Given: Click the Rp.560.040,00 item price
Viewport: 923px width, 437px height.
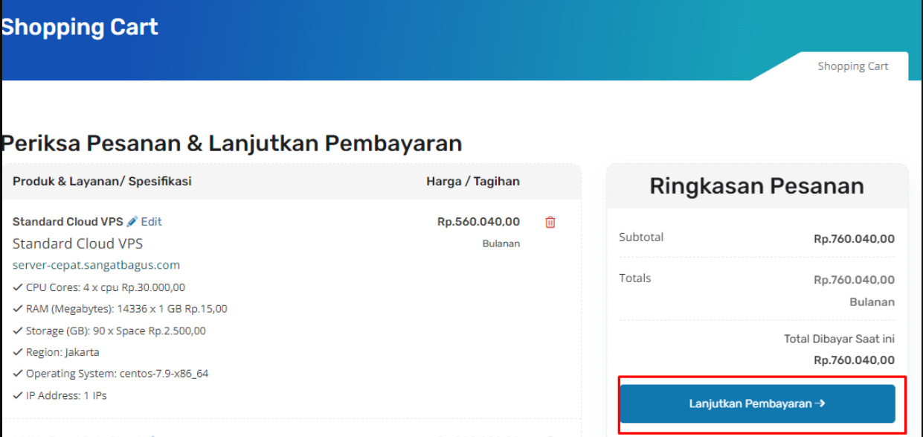Looking at the screenshot, I should pos(478,221).
